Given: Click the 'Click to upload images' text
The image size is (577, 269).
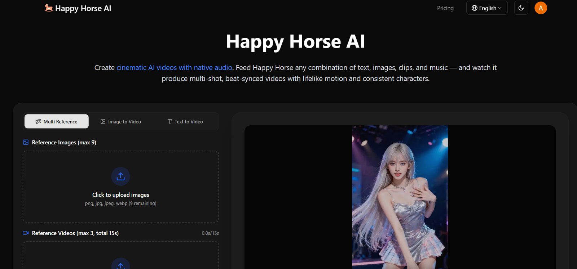Looking at the screenshot, I should (x=120, y=195).
